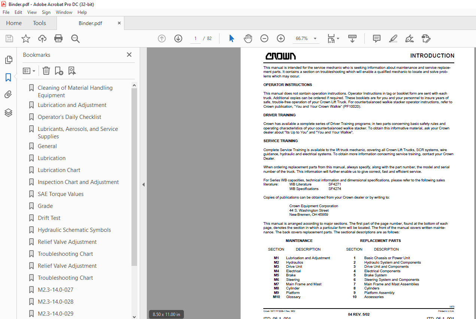Open the Drift Test bookmark
Image resolution: width=476 pixels, height=319 pixels.
pyautogui.click(x=49, y=218)
